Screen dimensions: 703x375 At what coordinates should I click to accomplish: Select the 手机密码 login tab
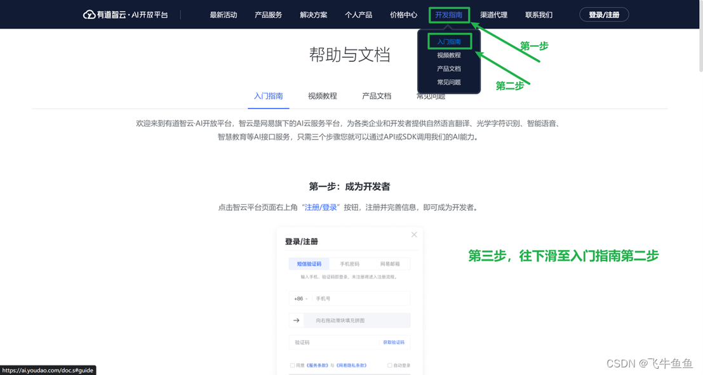[x=349, y=264]
